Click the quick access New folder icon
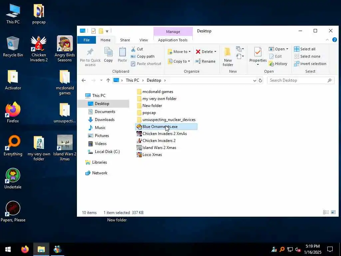Image resolution: width=341 pixels, height=256 pixels. click(101, 31)
